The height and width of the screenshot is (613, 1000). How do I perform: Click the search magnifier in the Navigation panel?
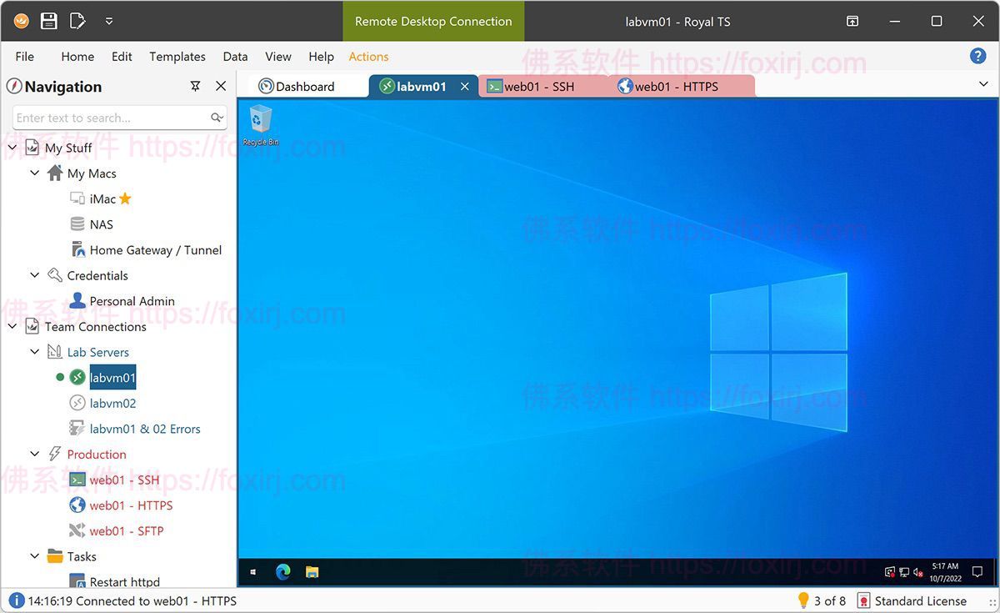click(x=216, y=118)
